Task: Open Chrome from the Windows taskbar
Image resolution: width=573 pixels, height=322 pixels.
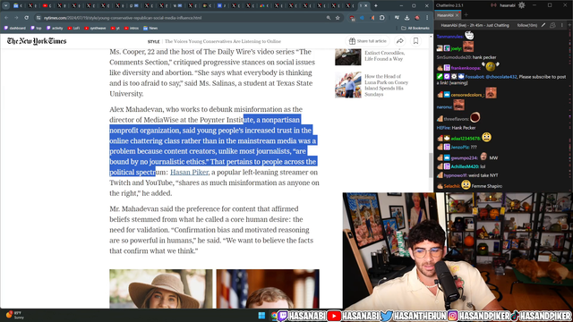Action: (274, 316)
